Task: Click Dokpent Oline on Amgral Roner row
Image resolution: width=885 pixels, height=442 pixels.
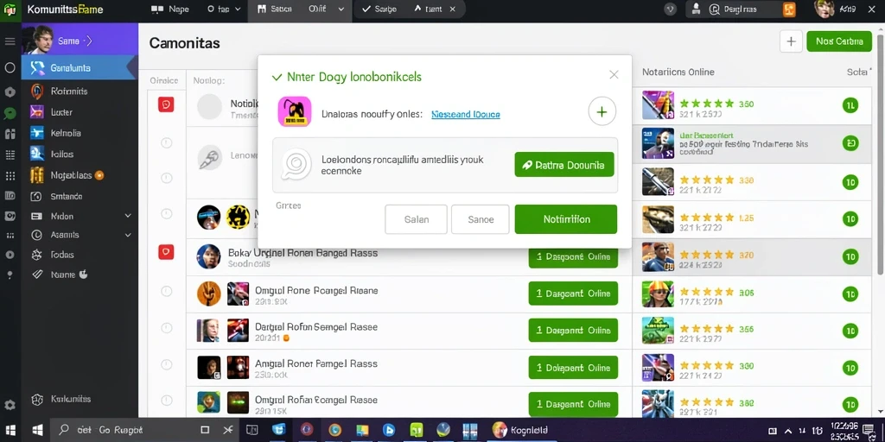Action: (x=573, y=368)
